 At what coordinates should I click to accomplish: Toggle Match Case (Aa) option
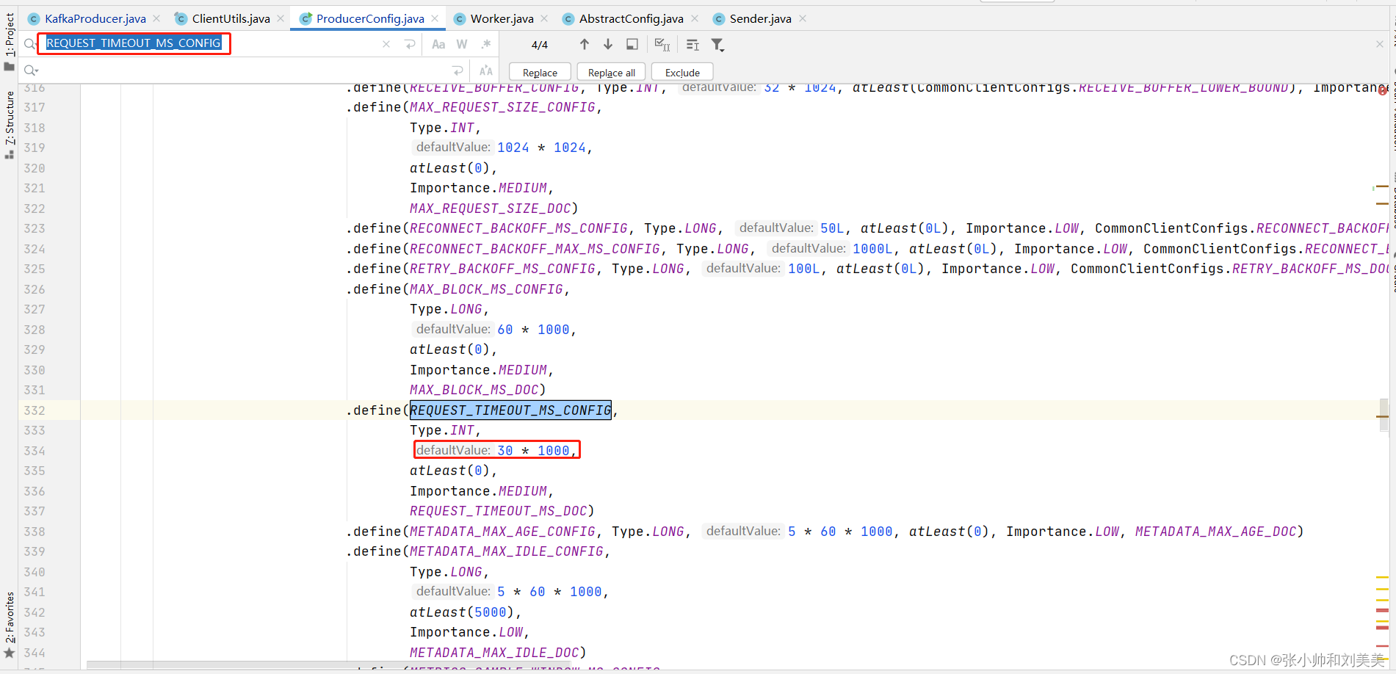coord(438,44)
